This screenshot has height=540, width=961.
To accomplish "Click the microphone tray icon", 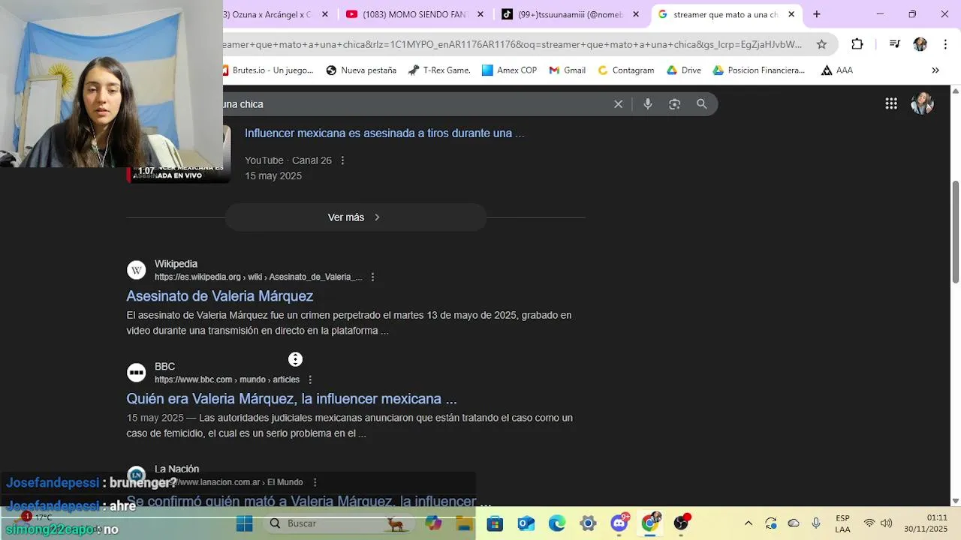I will [x=816, y=523].
